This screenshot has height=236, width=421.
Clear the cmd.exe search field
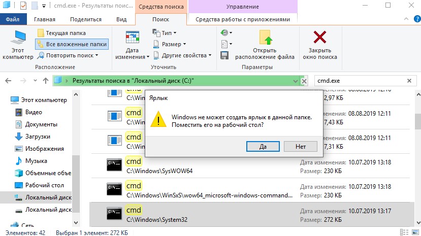coord(409,81)
